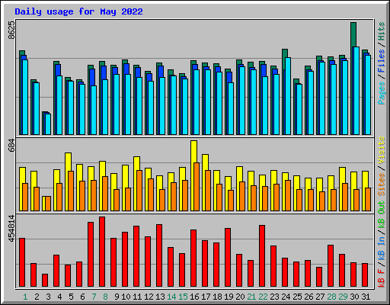Click day label 24 on the x-axis
390x305 pixels.
point(286,297)
